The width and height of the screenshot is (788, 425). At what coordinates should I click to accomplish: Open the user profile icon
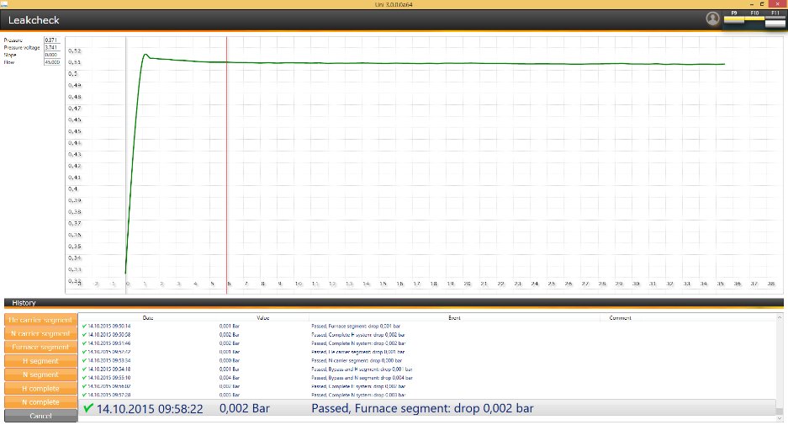(713, 19)
